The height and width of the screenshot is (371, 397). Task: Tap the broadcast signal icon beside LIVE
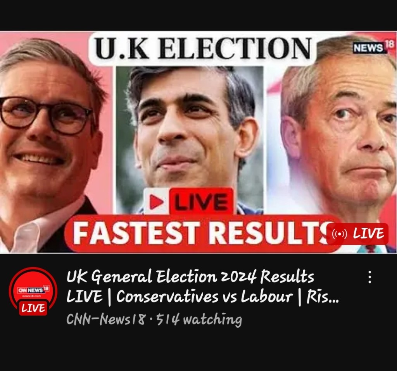point(340,234)
